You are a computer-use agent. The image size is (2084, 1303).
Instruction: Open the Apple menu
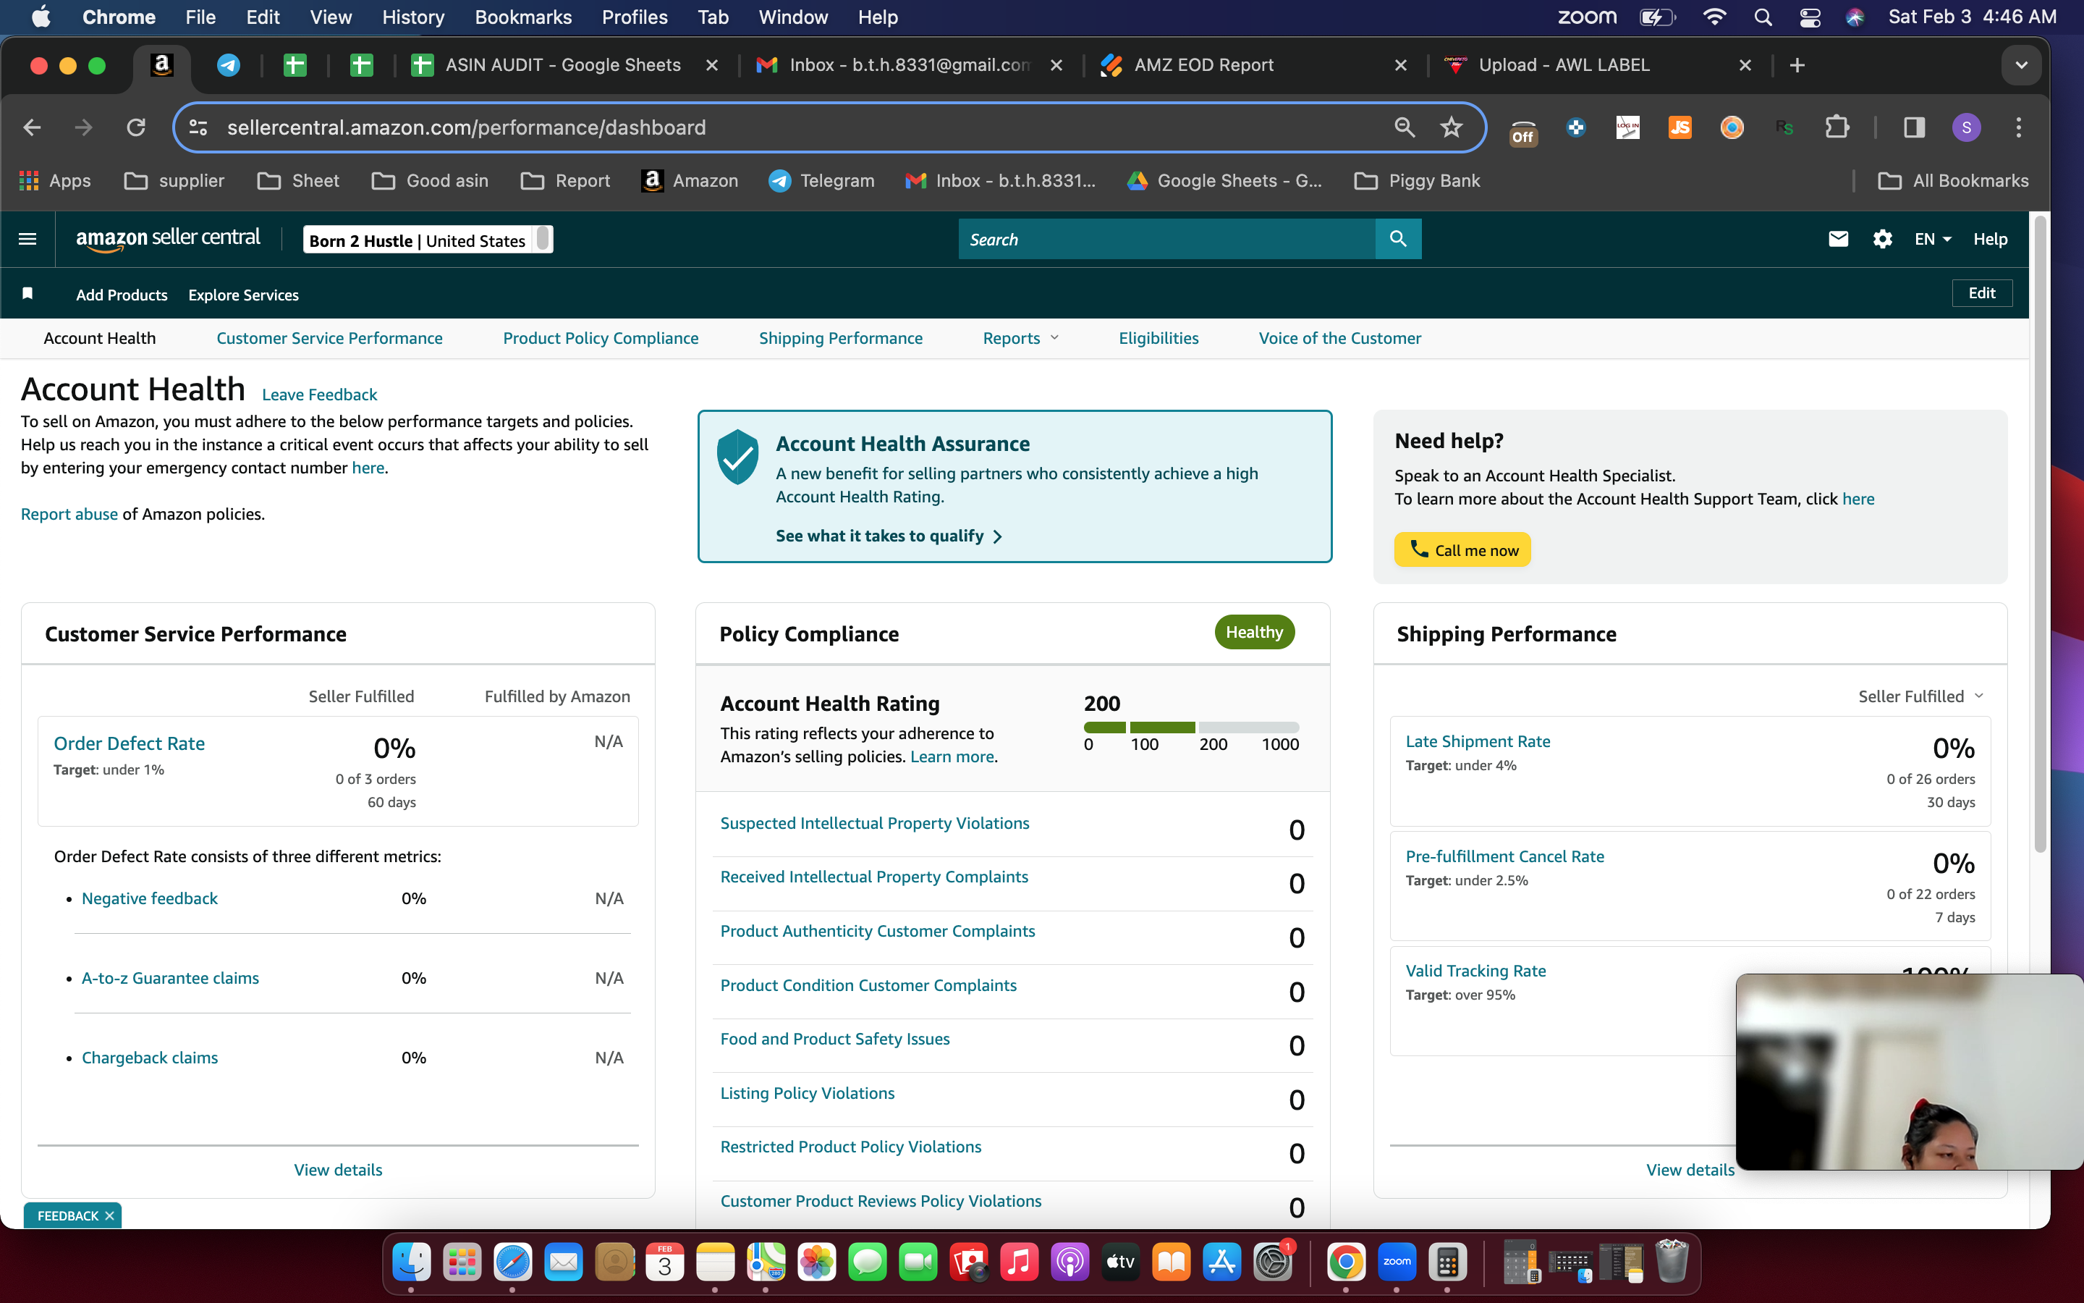[41, 17]
